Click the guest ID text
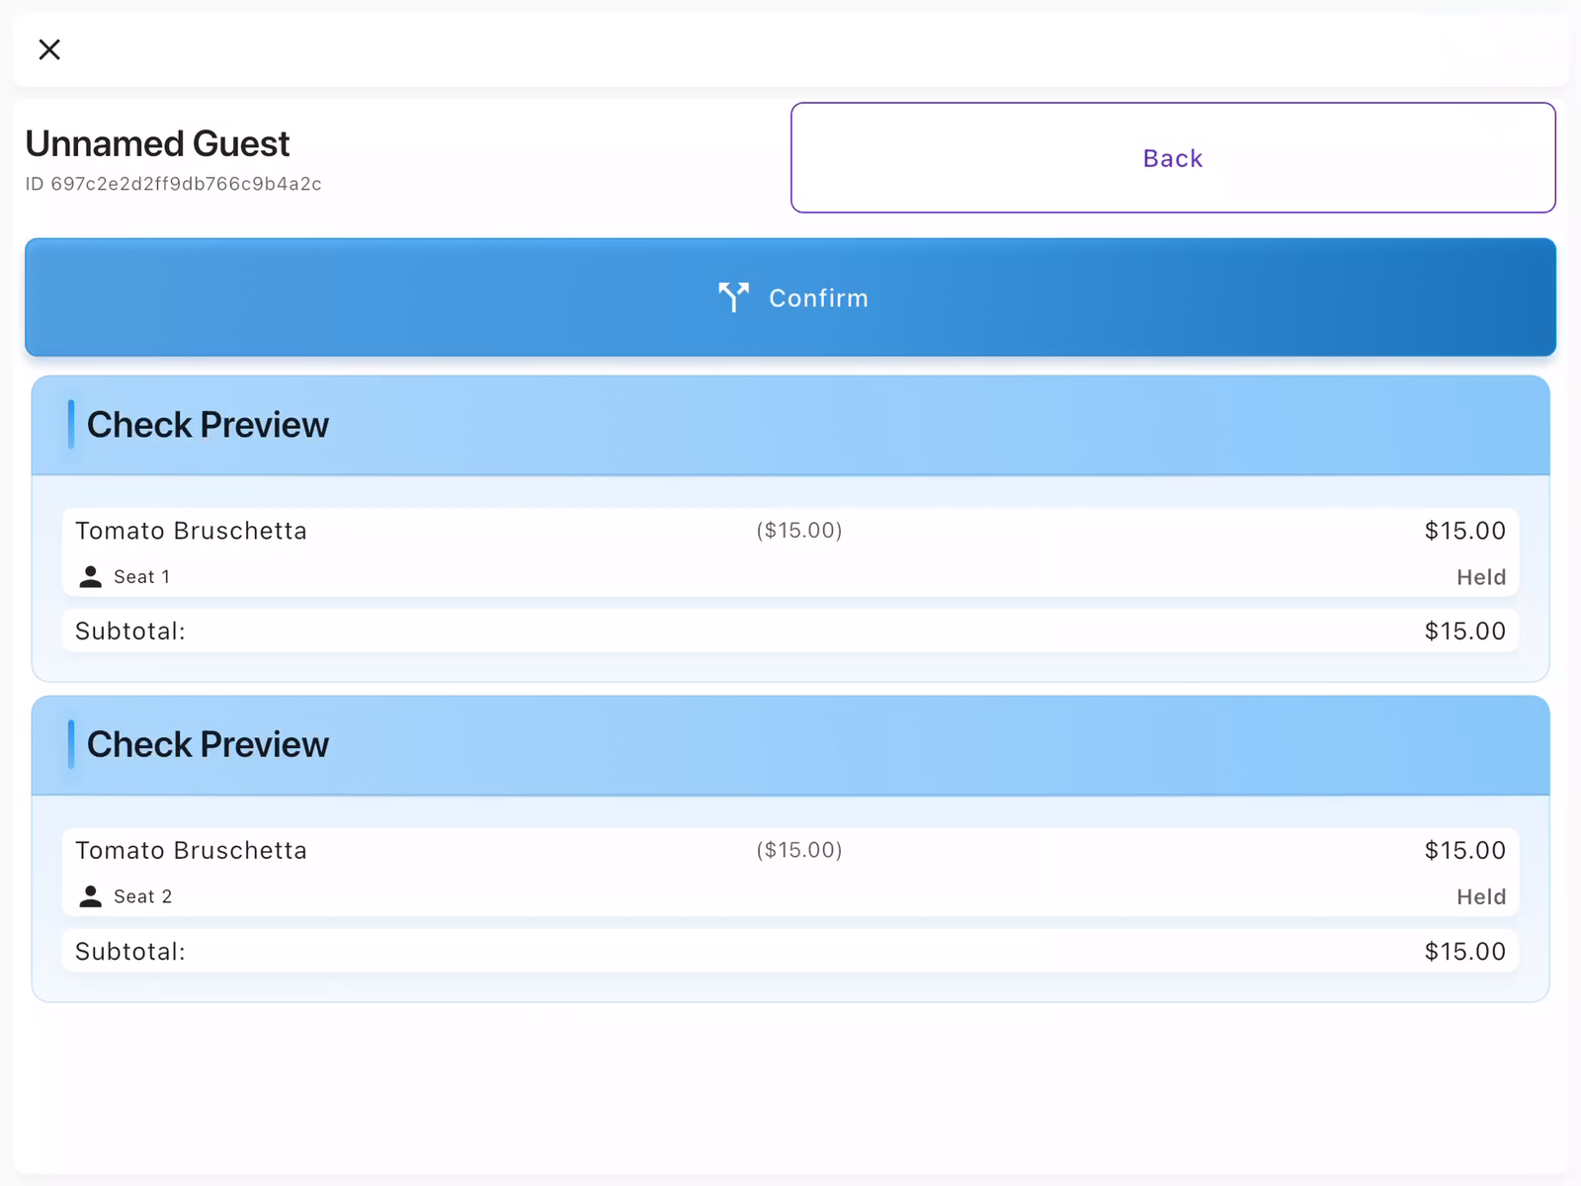 point(174,184)
